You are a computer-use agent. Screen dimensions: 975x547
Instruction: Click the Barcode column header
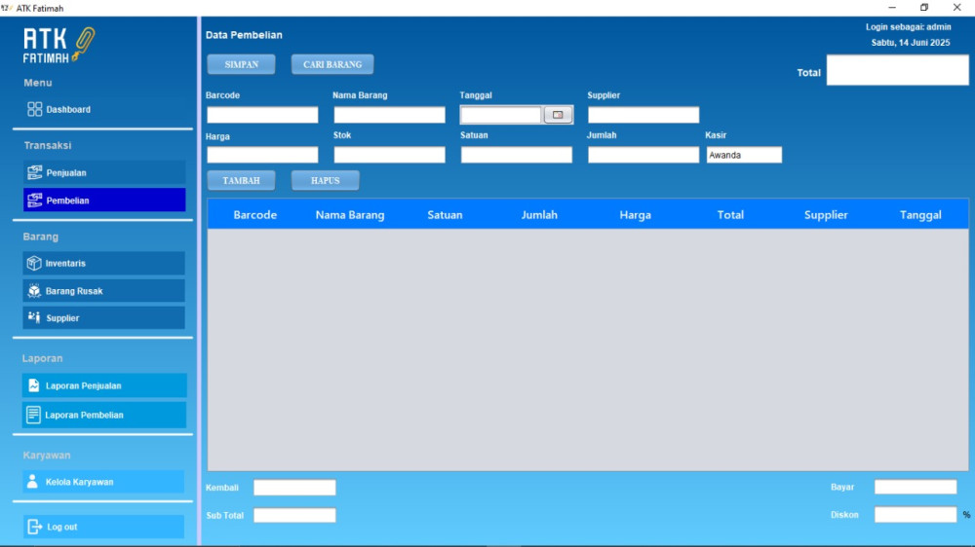(254, 215)
